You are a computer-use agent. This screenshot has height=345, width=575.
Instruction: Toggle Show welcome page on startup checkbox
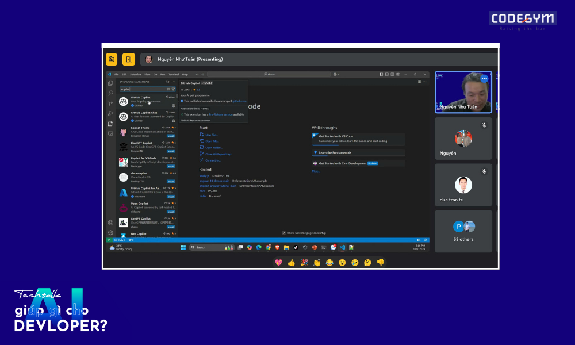pyautogui.click(x=283, y=233)
